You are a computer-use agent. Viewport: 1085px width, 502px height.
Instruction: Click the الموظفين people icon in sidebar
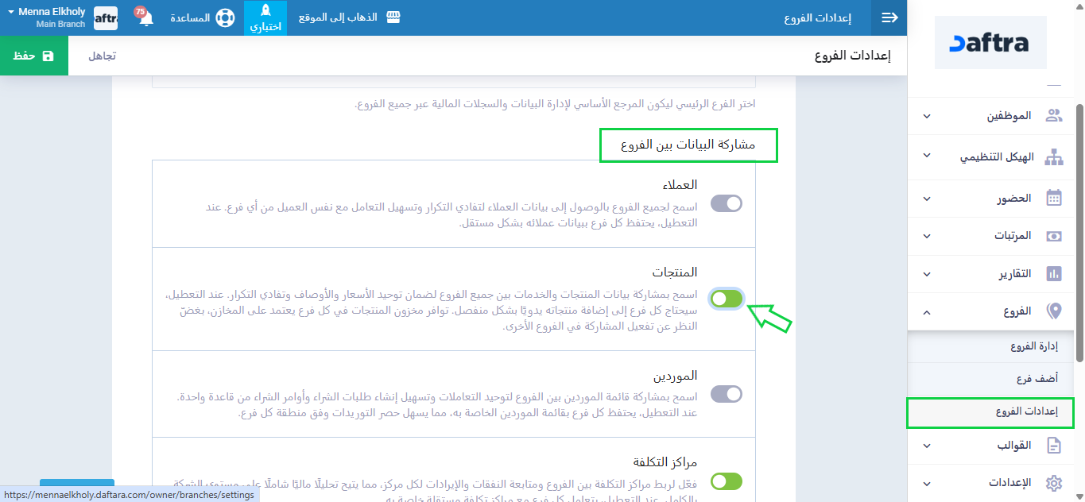[x=1054, y=116]
